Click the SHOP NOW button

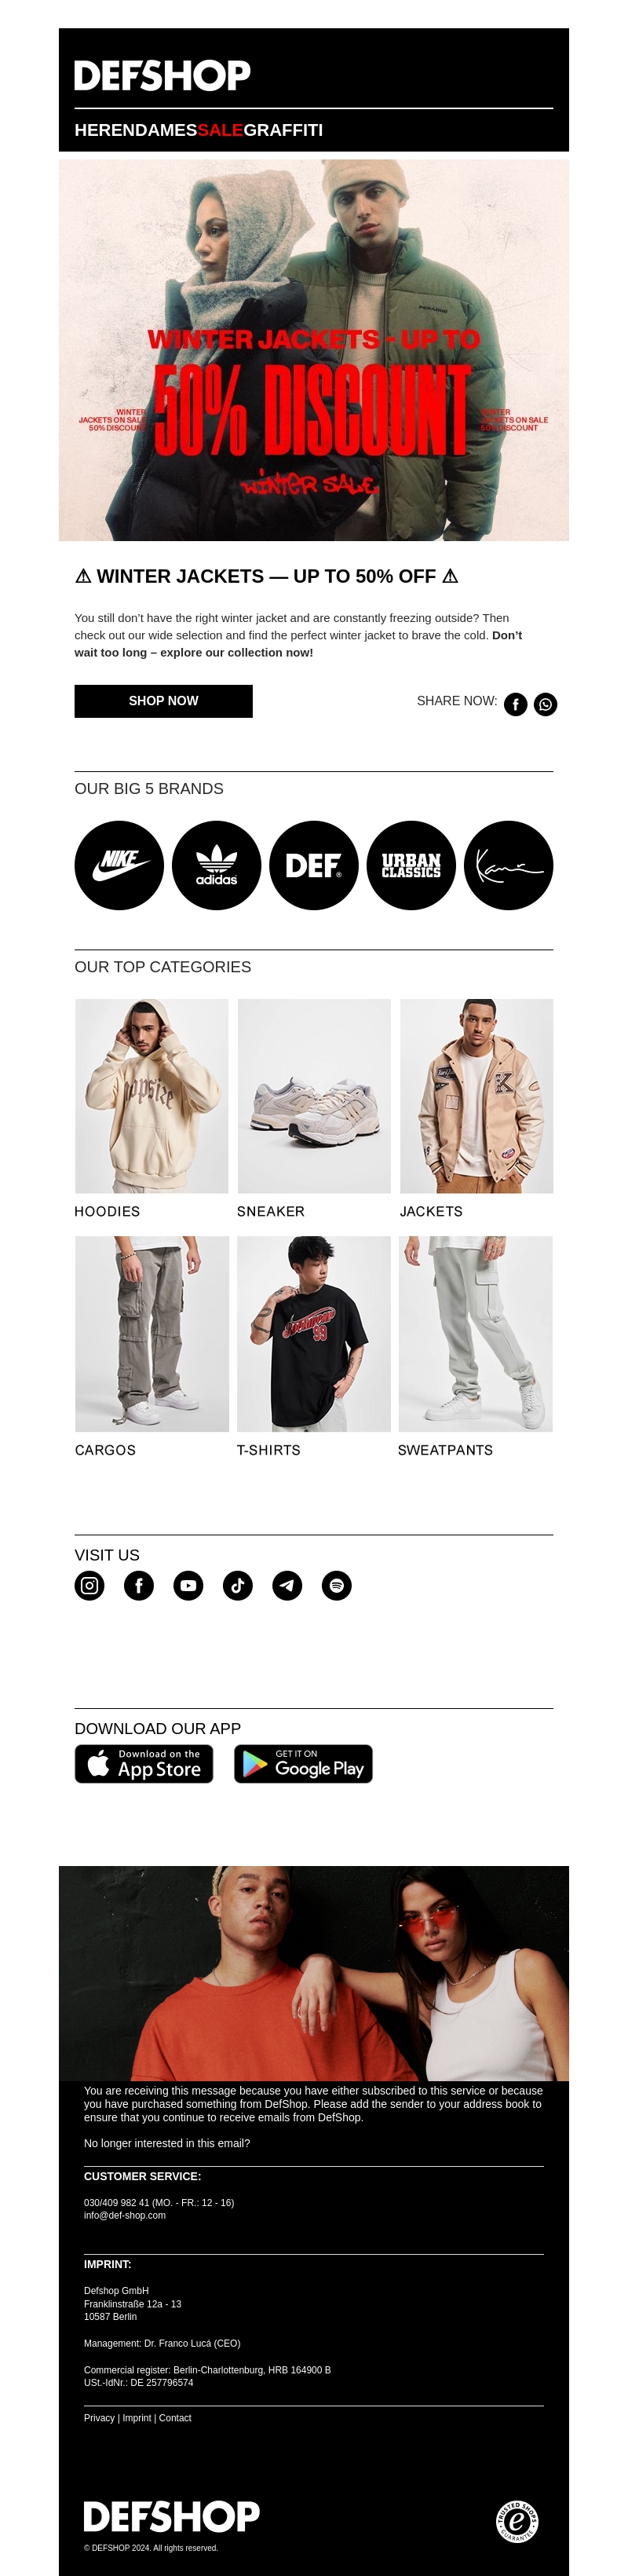(x=163, y=701)
